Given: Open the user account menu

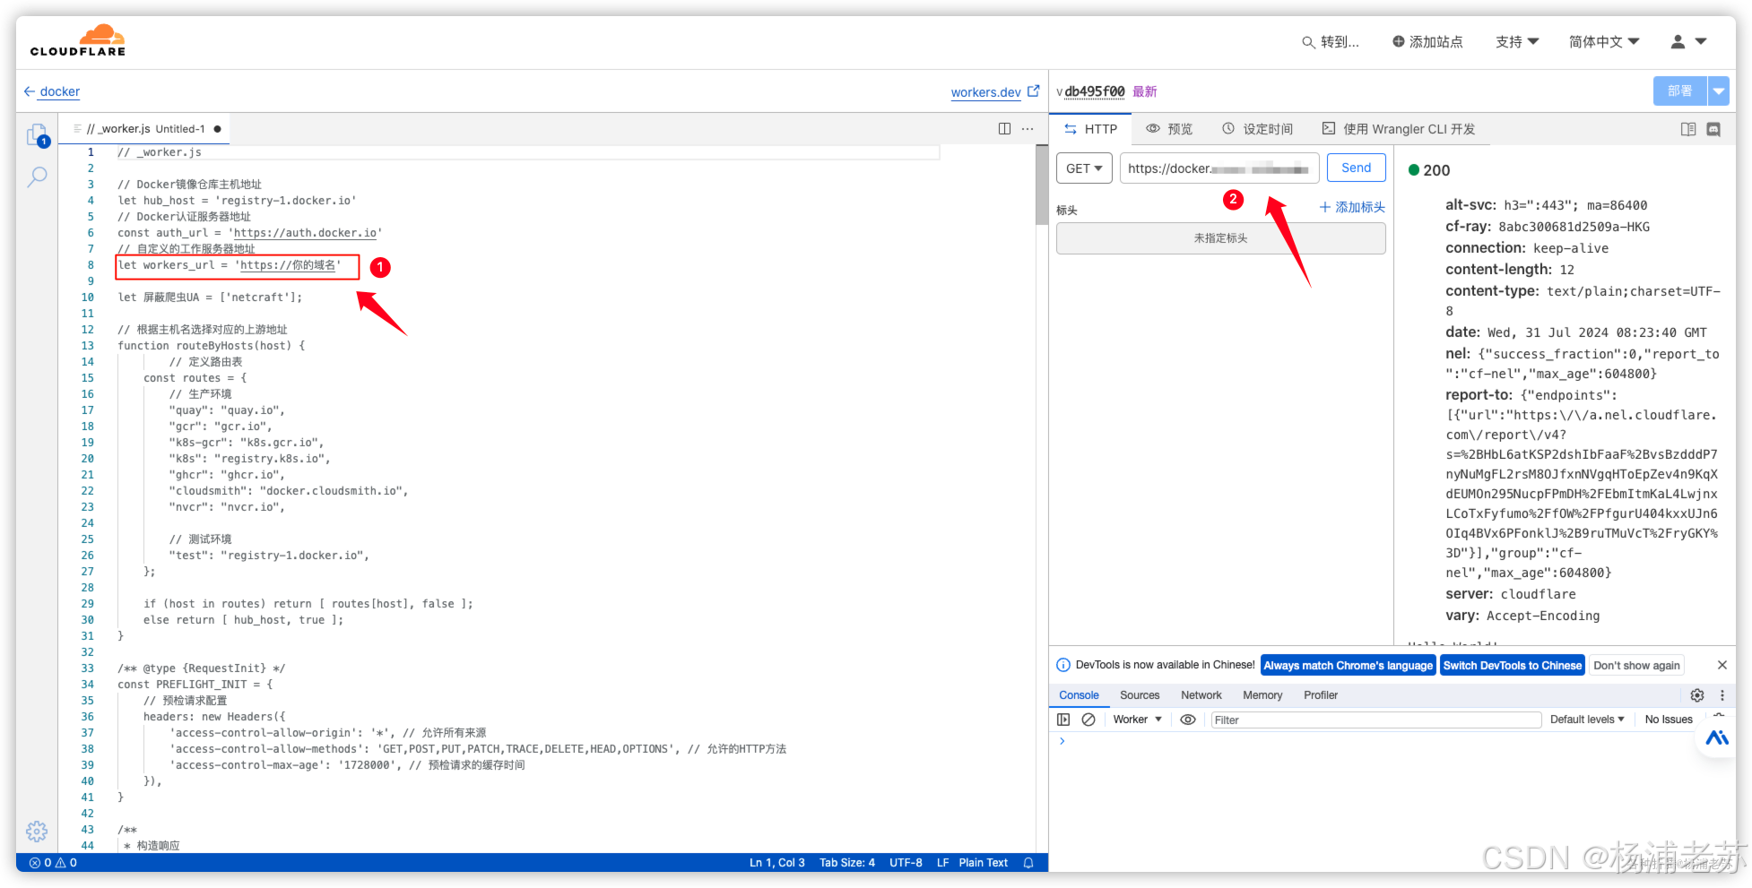Looking at the screenshot, I should [1688, 41].
